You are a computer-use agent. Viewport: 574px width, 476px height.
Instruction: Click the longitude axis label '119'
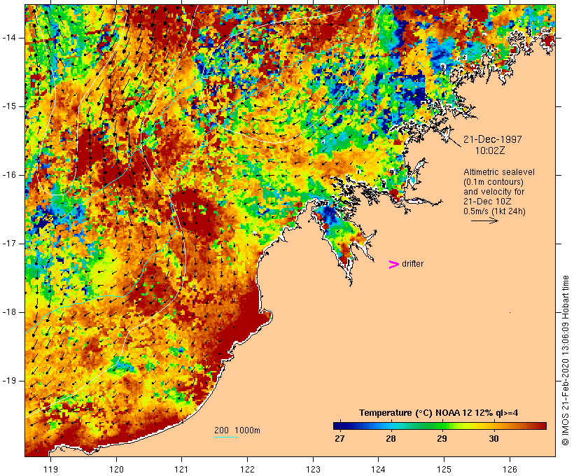point(50,469)
